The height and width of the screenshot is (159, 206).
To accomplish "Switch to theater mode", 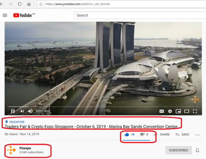I will tap(187, 111).
